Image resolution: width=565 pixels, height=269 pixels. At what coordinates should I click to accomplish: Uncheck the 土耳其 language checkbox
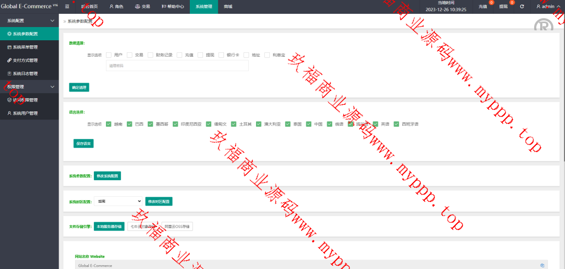tap(234, 124)
